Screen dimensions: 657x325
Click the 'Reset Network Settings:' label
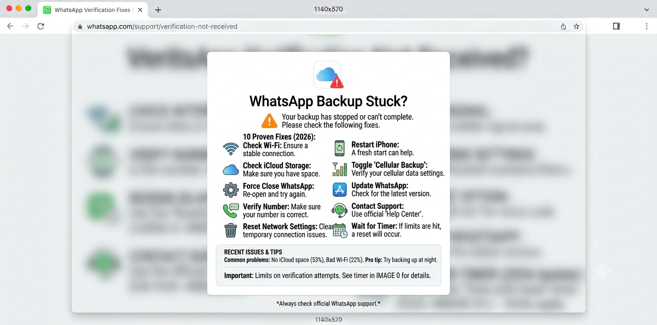click(x=280, y=227)
